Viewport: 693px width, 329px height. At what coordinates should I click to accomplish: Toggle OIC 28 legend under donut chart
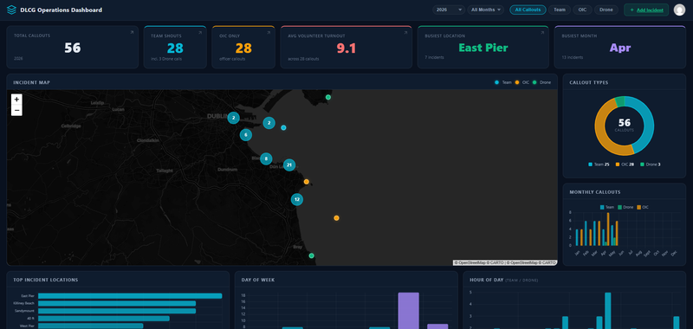625,164
